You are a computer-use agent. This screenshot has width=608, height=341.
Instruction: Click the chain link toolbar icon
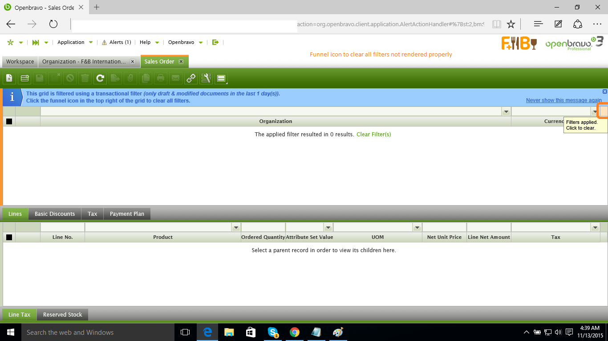191,79
